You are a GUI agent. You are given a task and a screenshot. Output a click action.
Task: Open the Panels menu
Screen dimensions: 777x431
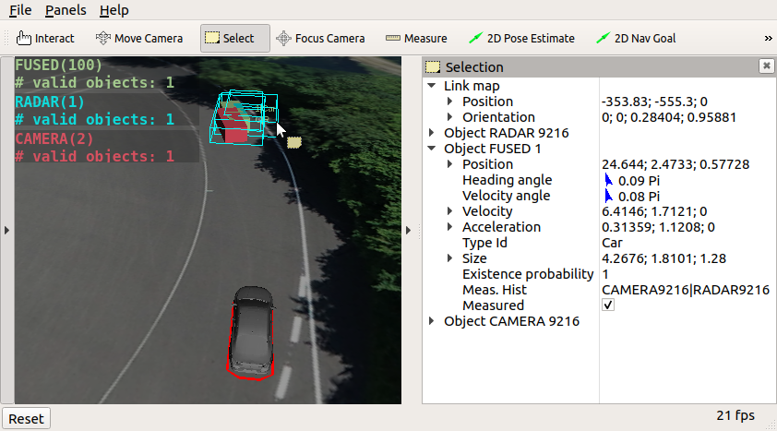pos(66,10)
